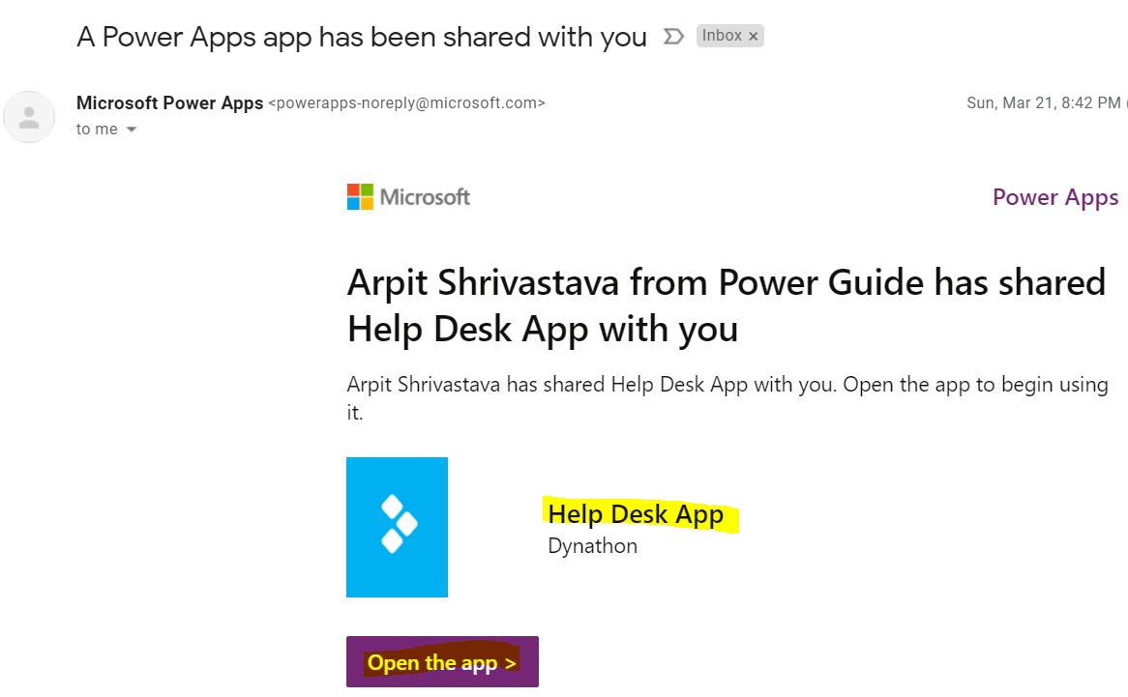Click the 'Open the app to begin' paragraph
This screenshot has height=697, width=1128.
tap(727, 398)
